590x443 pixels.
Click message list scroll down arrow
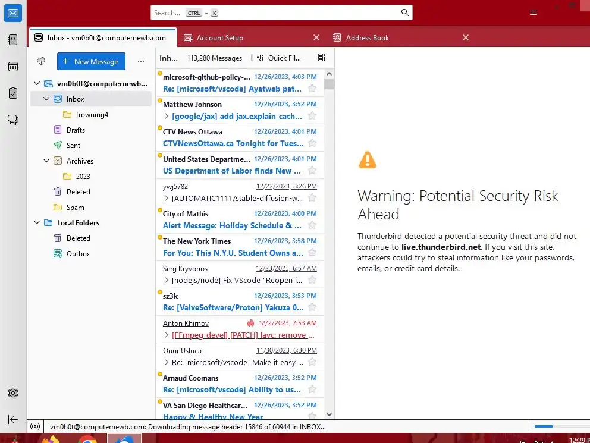point(329,414)
